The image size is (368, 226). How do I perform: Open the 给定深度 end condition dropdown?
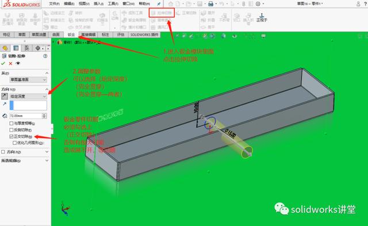(28, 96)
